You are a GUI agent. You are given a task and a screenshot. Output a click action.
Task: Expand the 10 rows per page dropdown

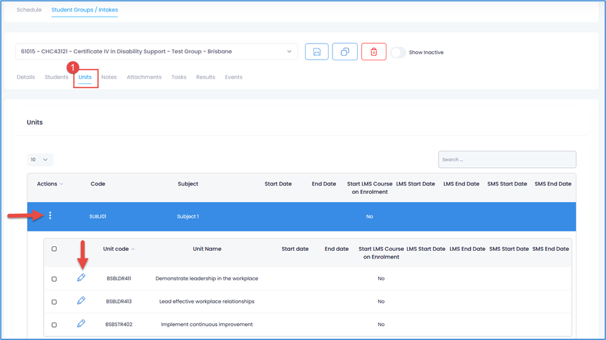pos(40,160)
